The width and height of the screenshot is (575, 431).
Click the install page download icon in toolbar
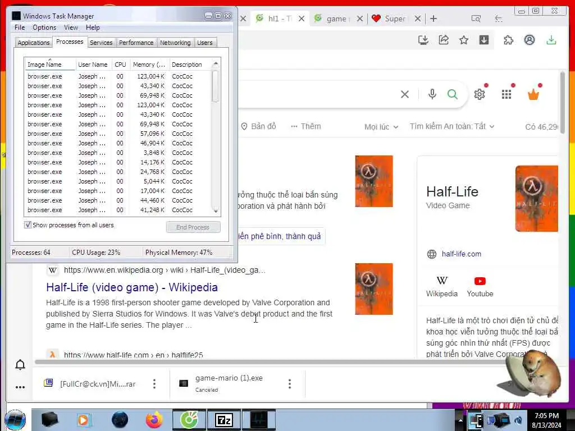(423, 40)
